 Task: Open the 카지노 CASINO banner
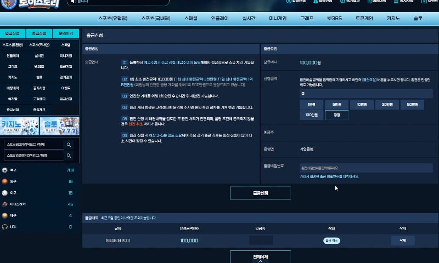click(19, 126)
